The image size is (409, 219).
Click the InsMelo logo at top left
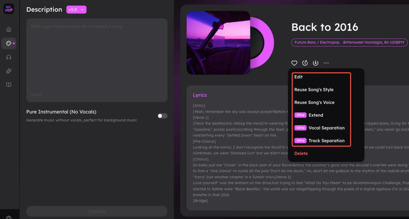click(9, 8)
